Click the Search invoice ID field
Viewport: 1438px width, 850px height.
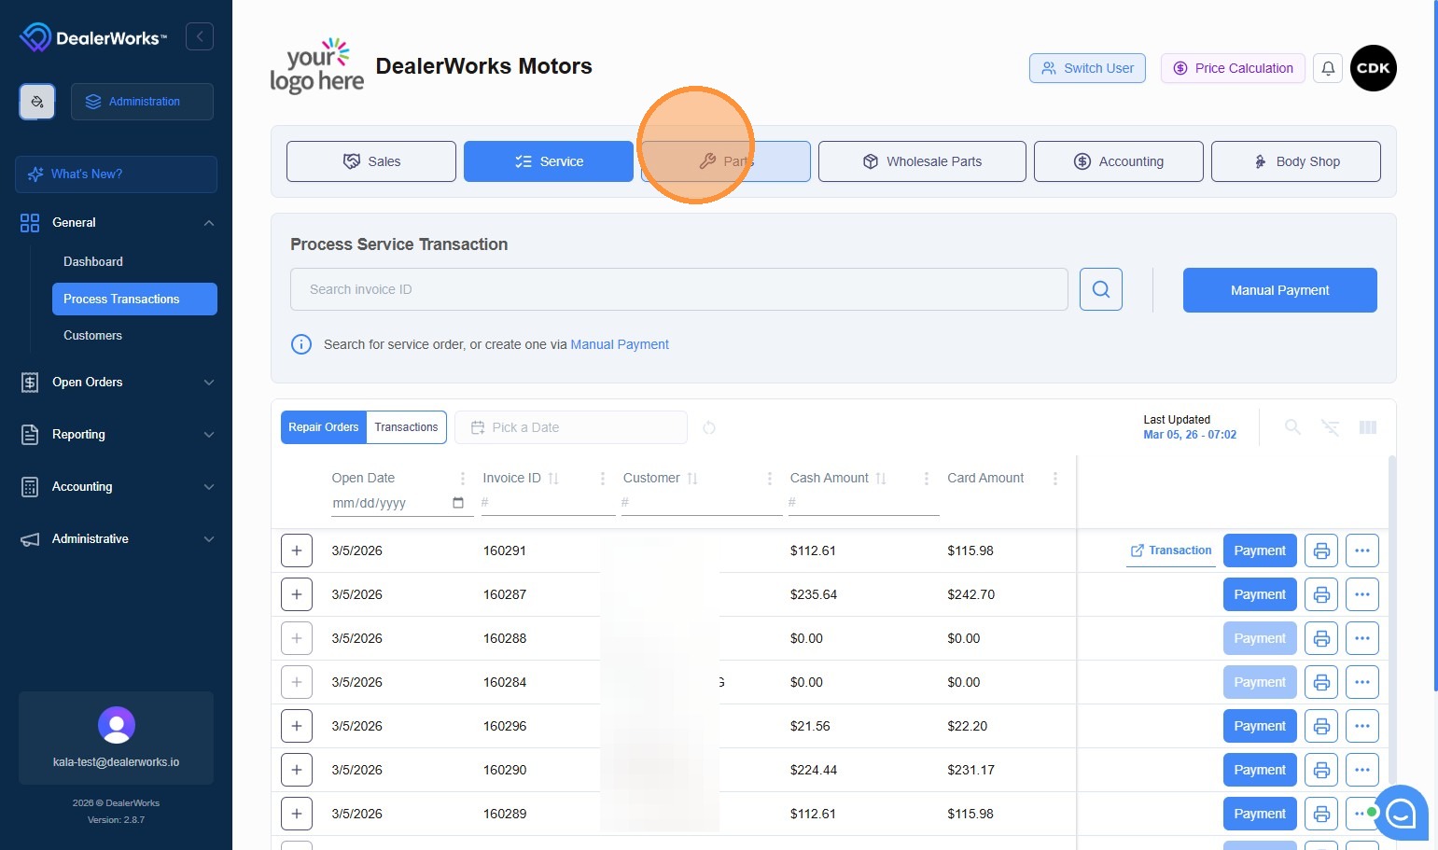point(678,289)
